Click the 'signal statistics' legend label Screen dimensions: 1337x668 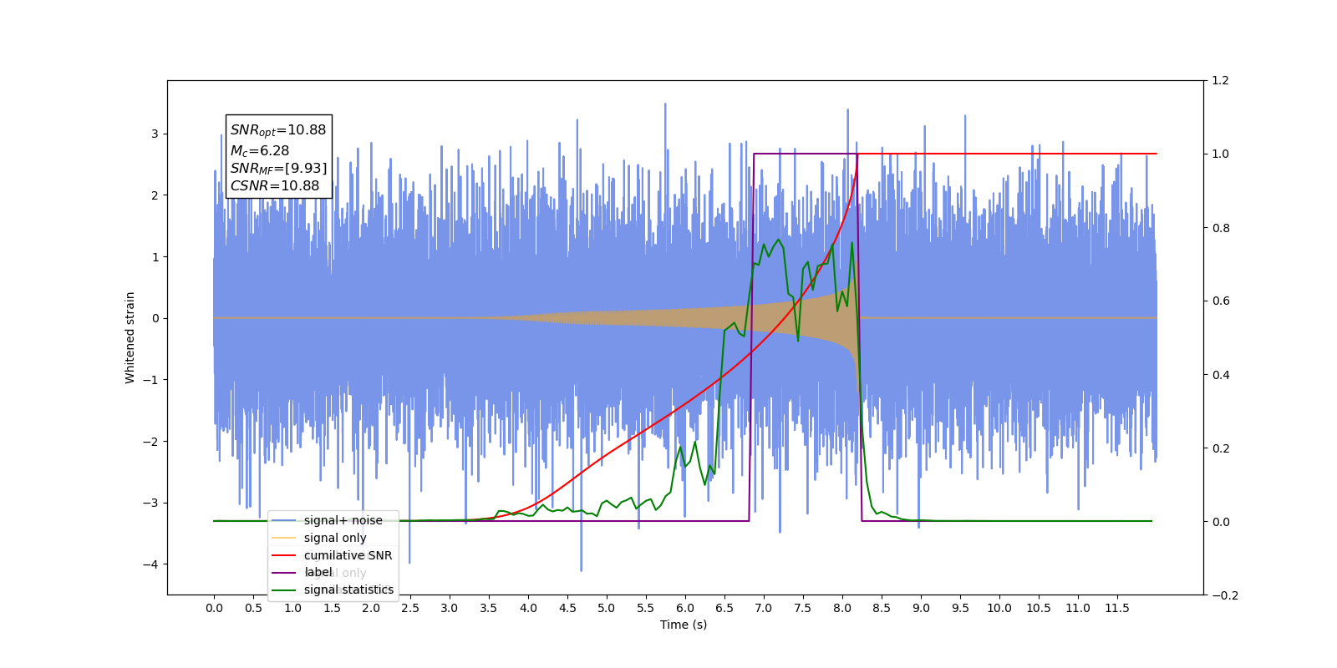(348, 590)
